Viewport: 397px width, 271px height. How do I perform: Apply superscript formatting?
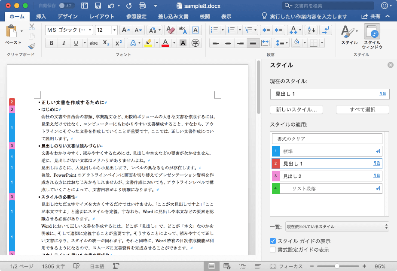[119, 43]
